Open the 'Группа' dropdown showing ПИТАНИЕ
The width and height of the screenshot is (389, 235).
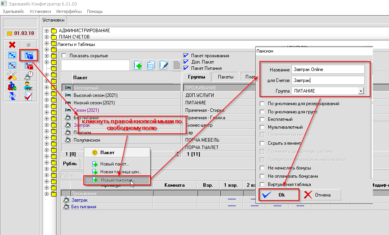coord(360,91)
